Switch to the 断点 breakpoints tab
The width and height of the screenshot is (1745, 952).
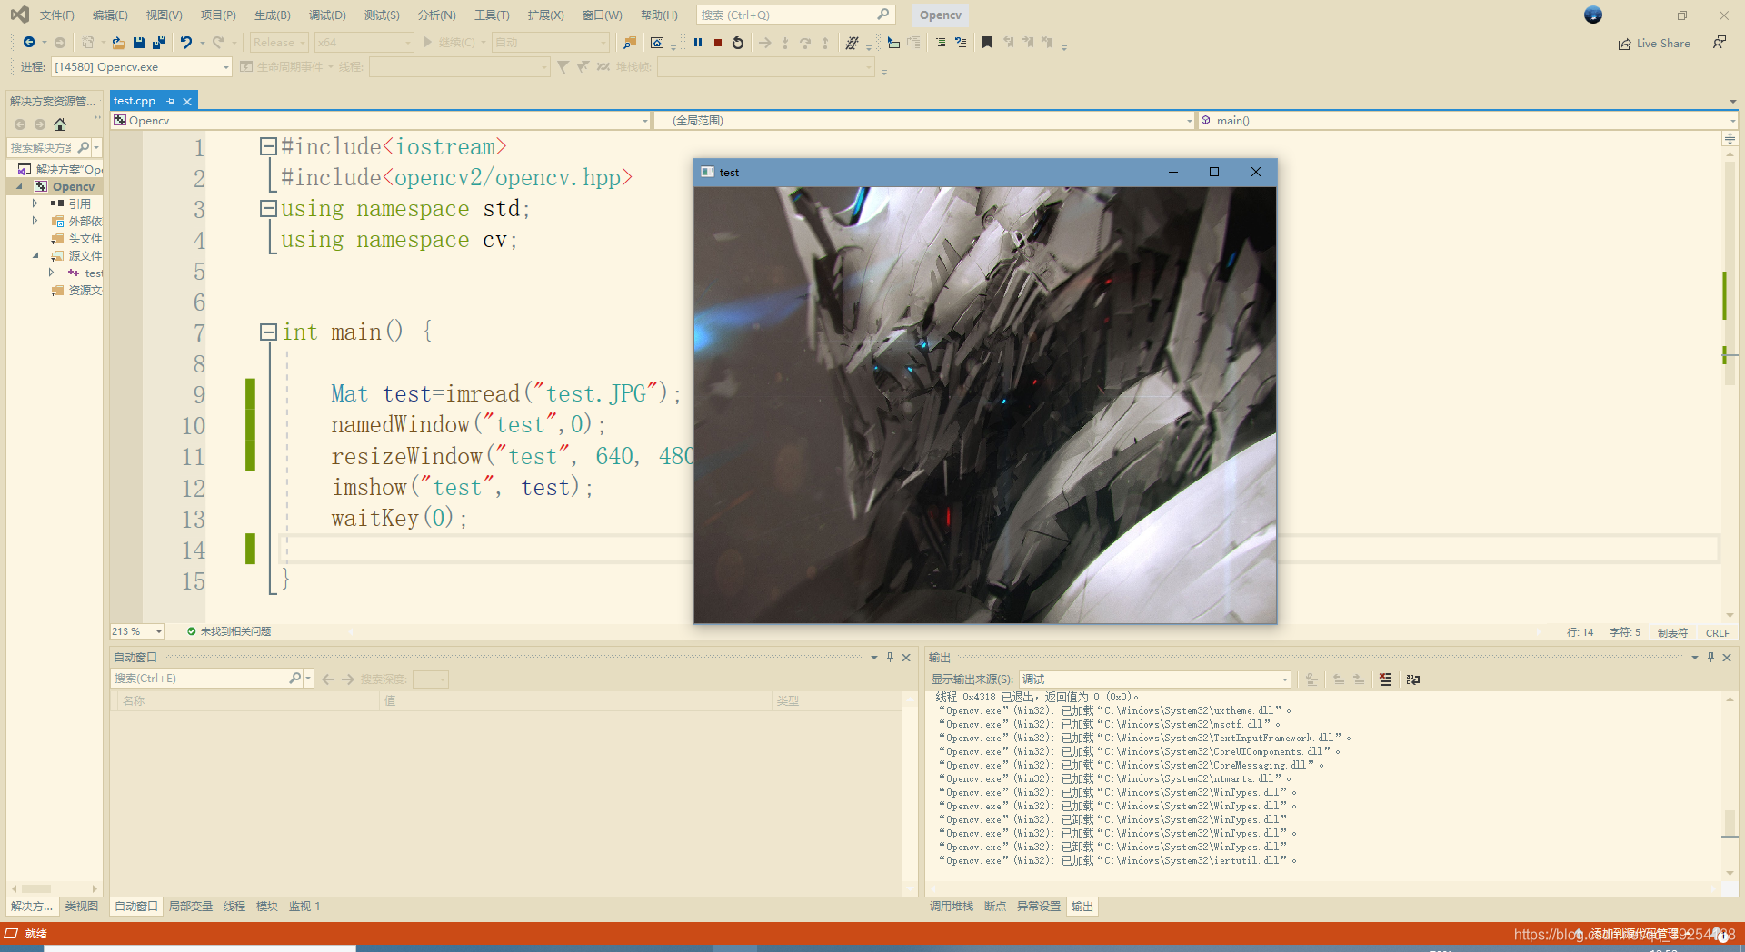(x=995, y=906)
